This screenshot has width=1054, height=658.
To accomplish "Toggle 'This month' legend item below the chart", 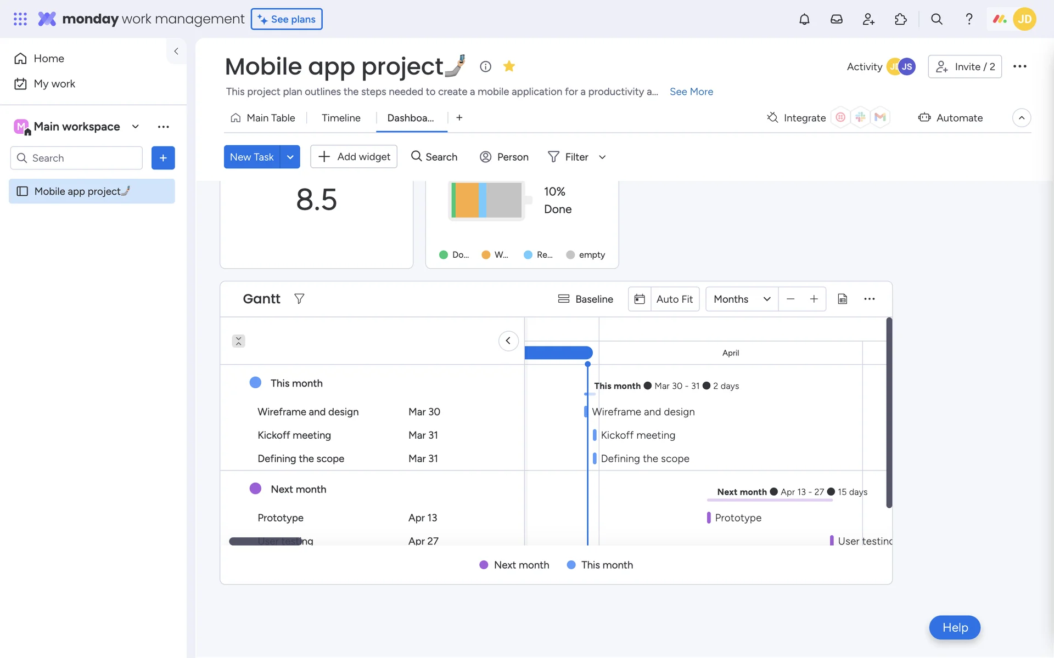I will click(x=600, y=565).
